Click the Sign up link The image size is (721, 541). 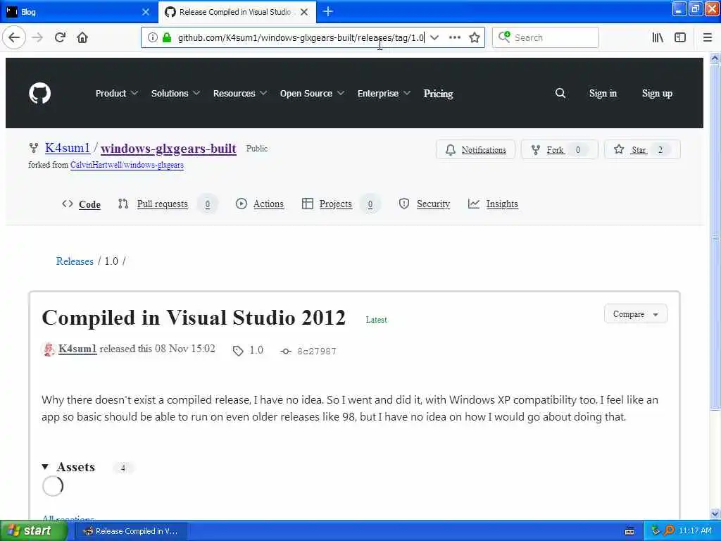(x=657, y=94)
